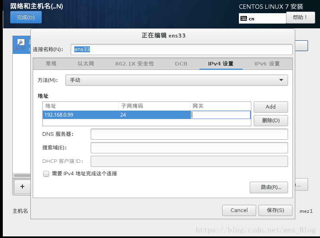The image size is (320, 238).
Task: Click the 完成(D) button top left
Action: point(26,17)
